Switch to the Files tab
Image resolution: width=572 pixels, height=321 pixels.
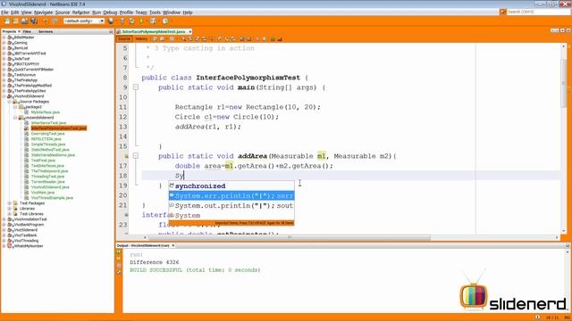click(x=27, y=32)
